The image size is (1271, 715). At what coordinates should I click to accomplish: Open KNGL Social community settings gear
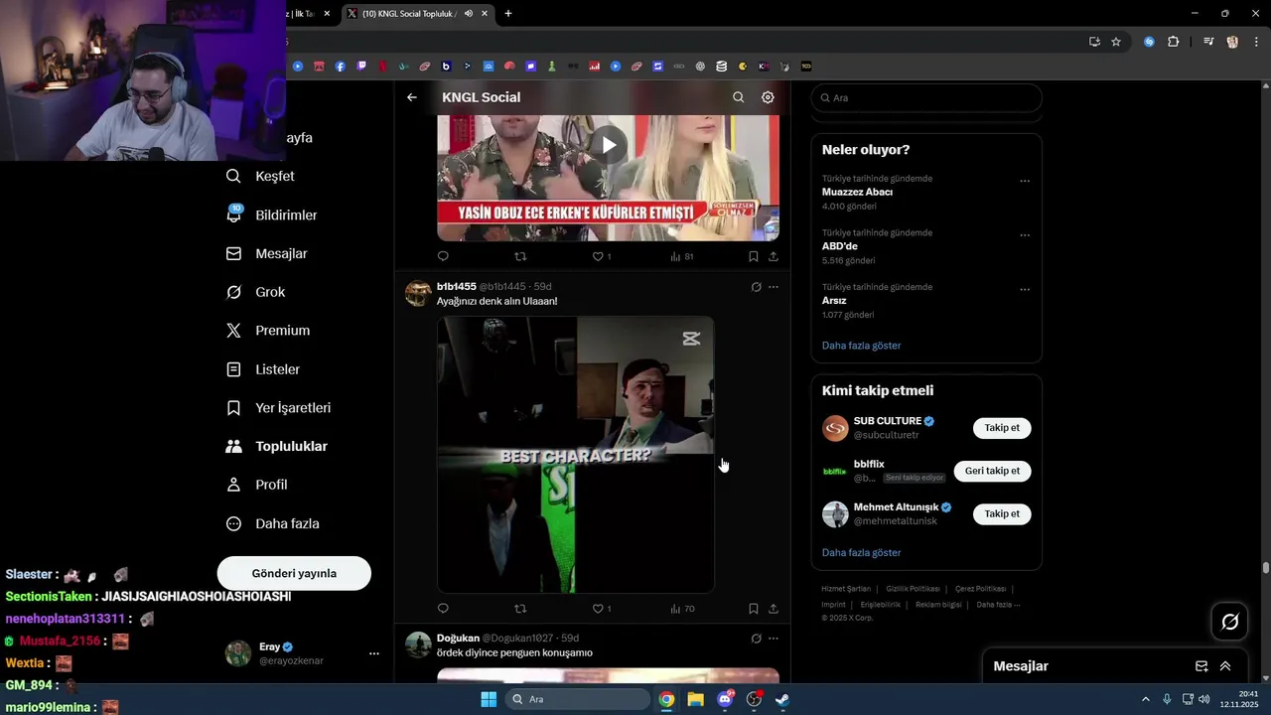point(768,97)
